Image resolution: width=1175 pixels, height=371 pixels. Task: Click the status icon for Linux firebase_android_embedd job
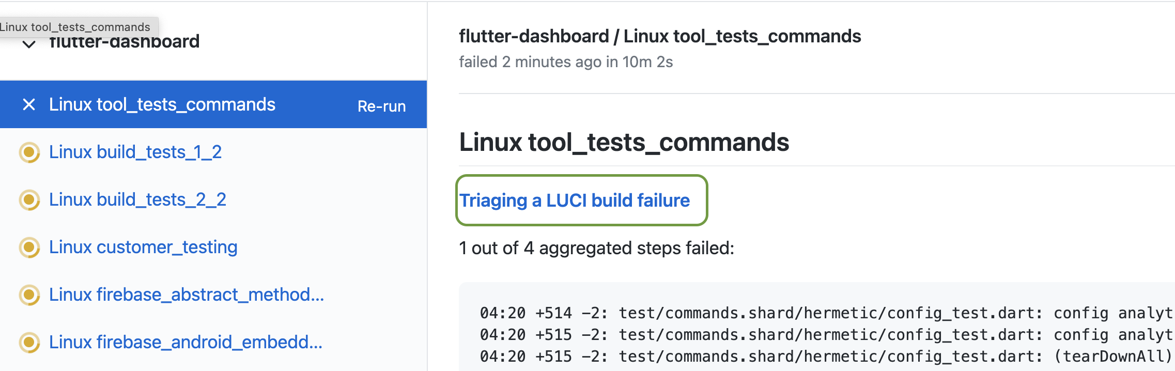tap(30, 342)
